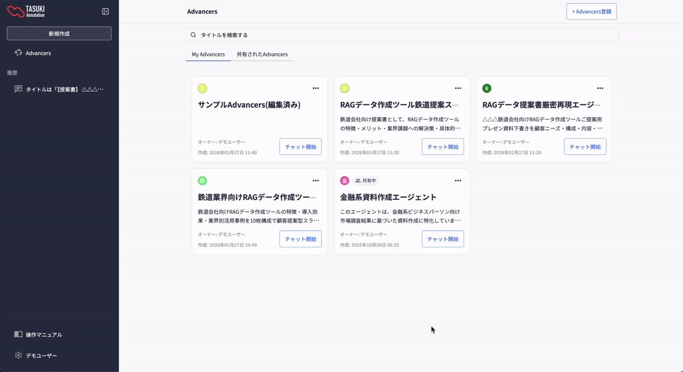Open more options for サンプルAdvancers(編集済み) card

(316, 89)
